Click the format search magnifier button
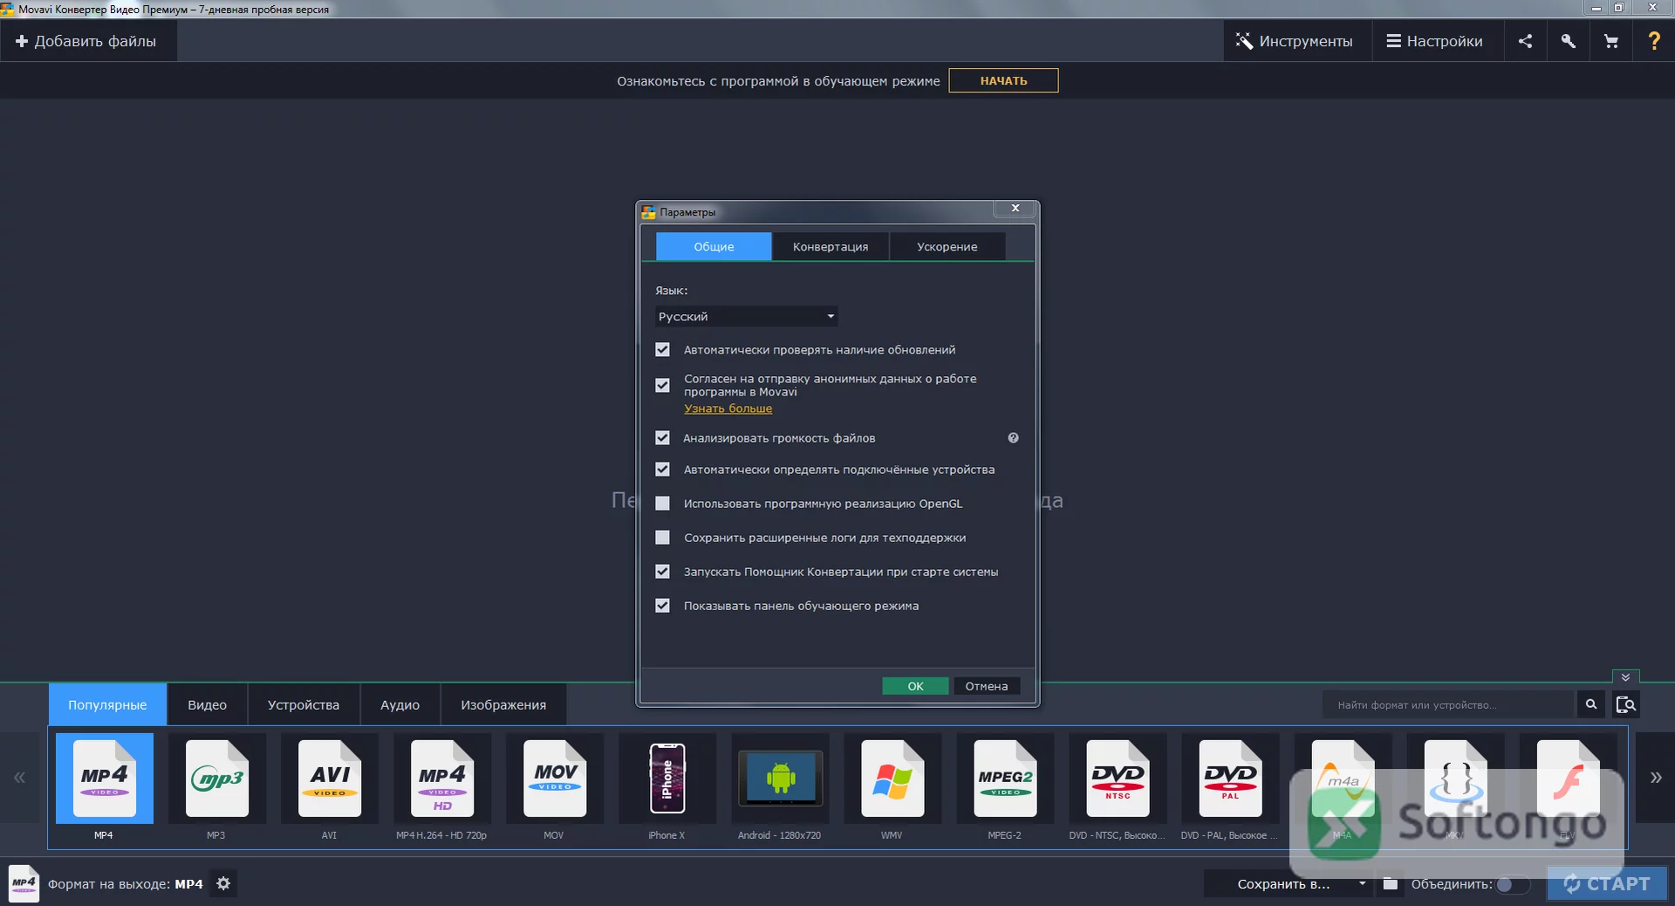Screen dimensions: 1675x906 tap(1590, 704)
